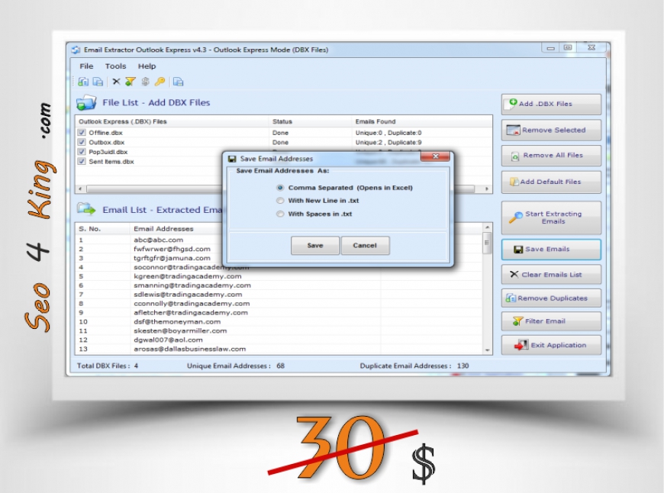The width and height of the screenshot is (664, 493).
Task: Open the Help menu
Action: click(x=147, y=66)
